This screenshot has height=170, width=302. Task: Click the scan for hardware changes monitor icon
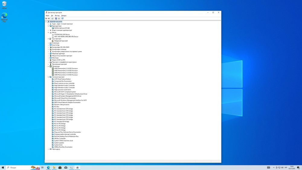coord(63,18)
